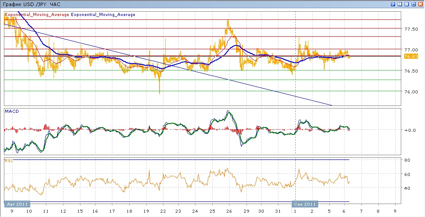The image size is (425, 217).
Task: Click the RSI 40 level label
Action: click(407, 188)
